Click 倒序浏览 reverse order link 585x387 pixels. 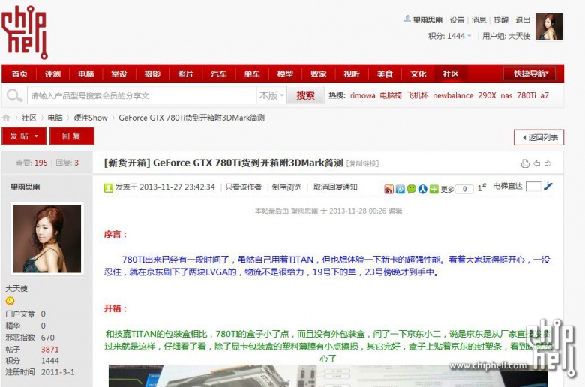286,187
